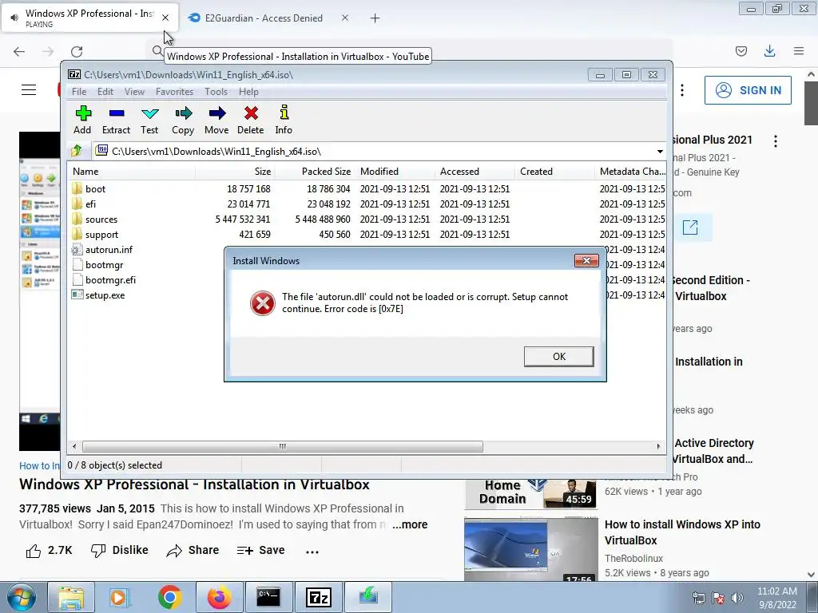The width and height of the screenshot is (818, 613).
Task: Click the Add toolbar icon in 7-Zip
Action: coord(82,120)
